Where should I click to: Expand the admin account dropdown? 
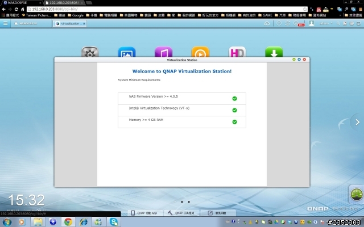(326, 23)
